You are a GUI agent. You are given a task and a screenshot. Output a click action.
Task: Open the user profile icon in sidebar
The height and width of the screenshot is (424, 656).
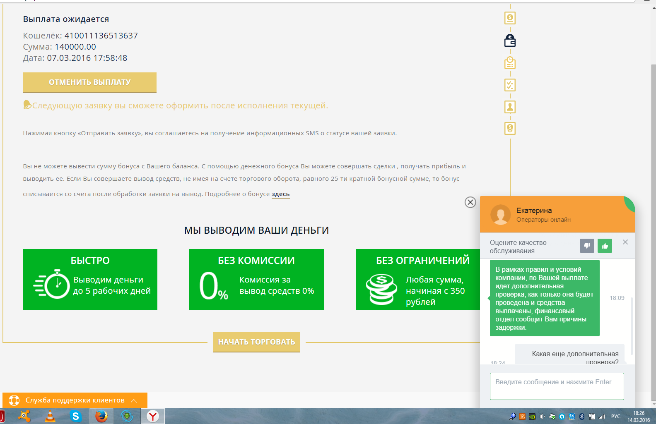coord(510,107)
